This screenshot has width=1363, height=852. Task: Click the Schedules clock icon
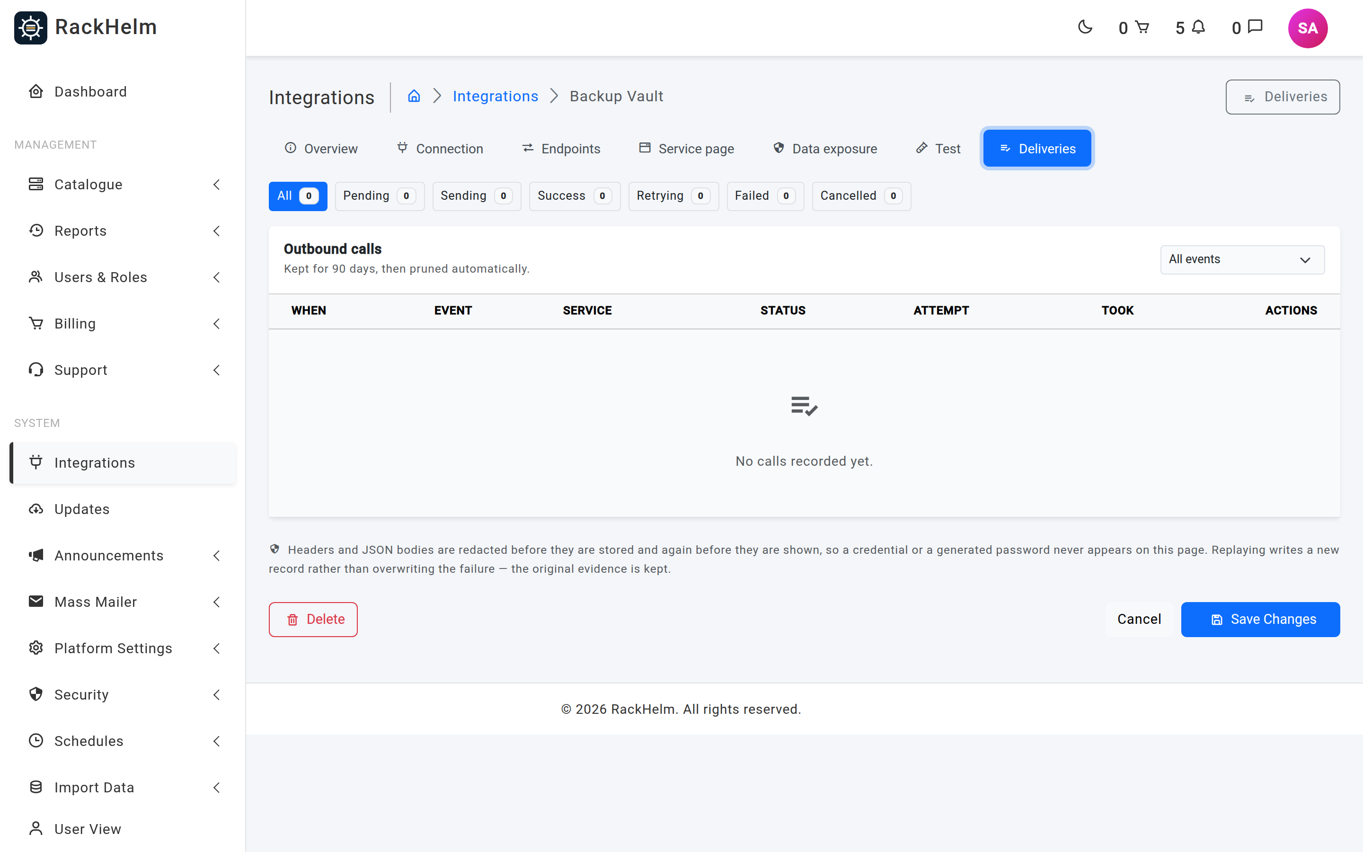(x=36, y=740)
